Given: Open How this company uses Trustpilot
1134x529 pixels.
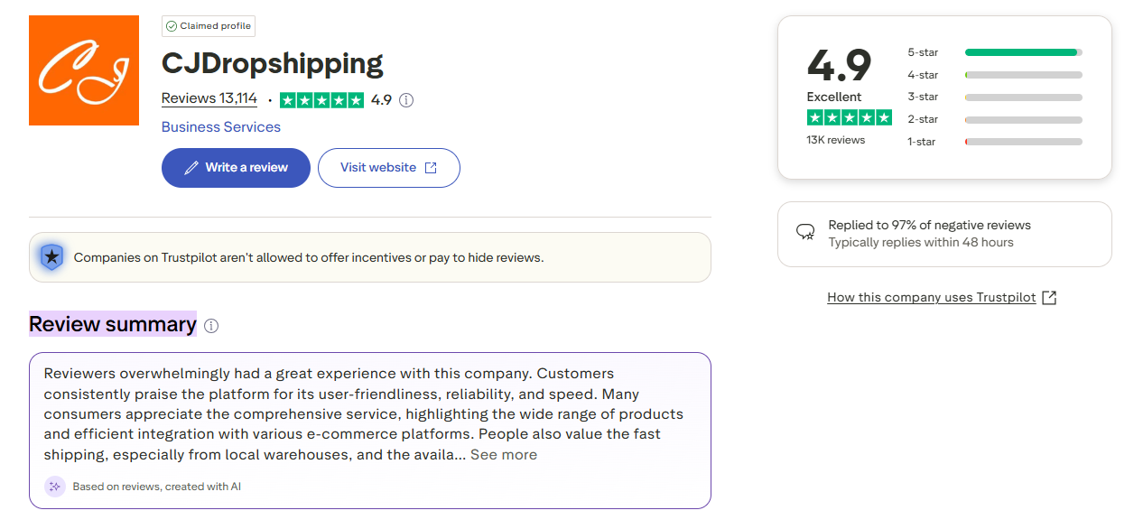Looking at the screenshot, I should [931, 298].
